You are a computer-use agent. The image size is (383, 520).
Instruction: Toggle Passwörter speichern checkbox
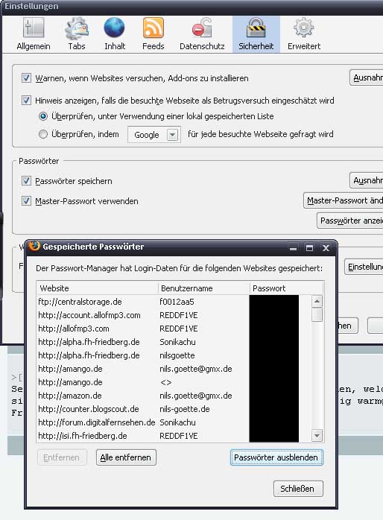click(26, 181)
